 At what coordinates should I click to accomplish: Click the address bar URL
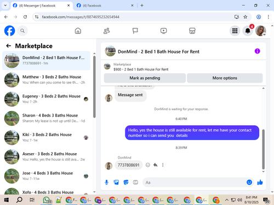81,17
